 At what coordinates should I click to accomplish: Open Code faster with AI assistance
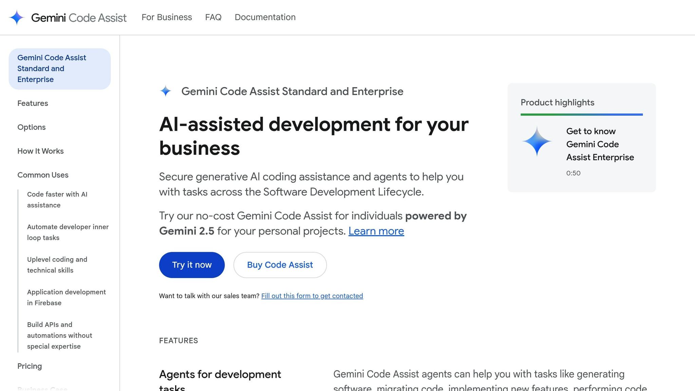pos(57,200)
